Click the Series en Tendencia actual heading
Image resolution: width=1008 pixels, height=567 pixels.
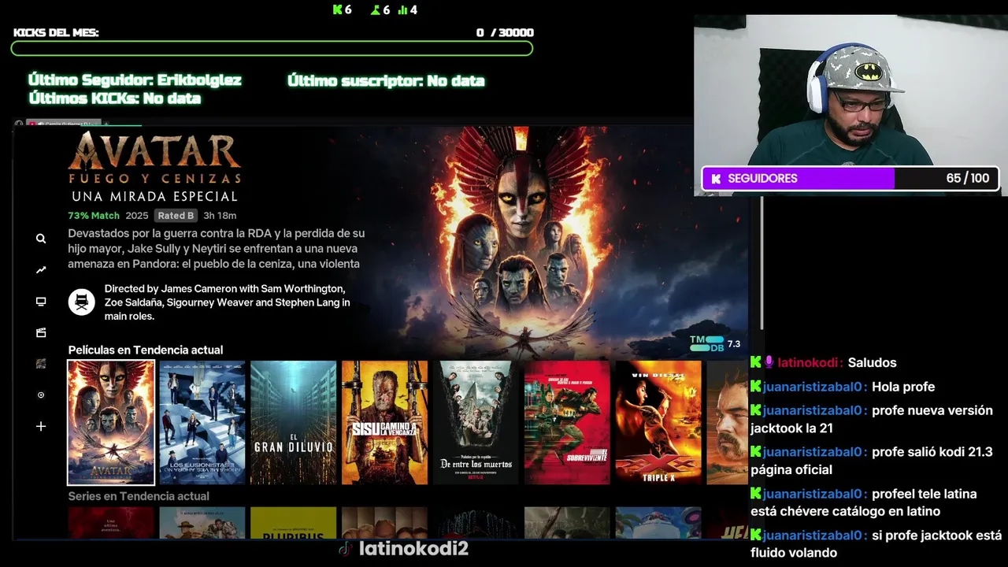click(139, 496)
